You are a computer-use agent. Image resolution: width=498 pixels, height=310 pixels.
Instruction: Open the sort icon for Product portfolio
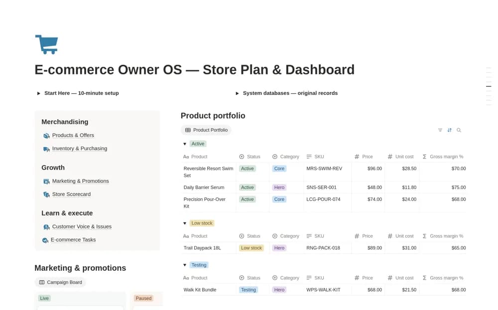[449, 130]
